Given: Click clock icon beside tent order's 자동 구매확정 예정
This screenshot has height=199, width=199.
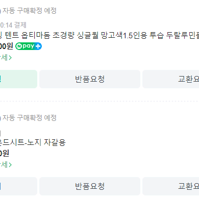Looking at the screenshot, I should pyautogui.click(x=1, y=11).
